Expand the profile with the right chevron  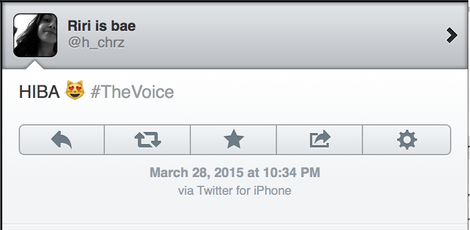click(x=452, y=36)
